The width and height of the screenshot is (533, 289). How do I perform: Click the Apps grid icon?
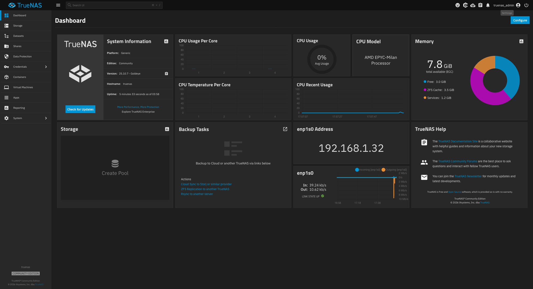(x=6, y=98)
